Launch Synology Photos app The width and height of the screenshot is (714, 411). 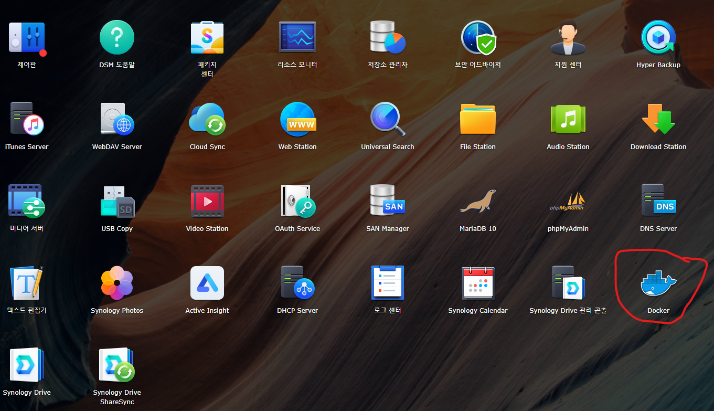[117, 283]
